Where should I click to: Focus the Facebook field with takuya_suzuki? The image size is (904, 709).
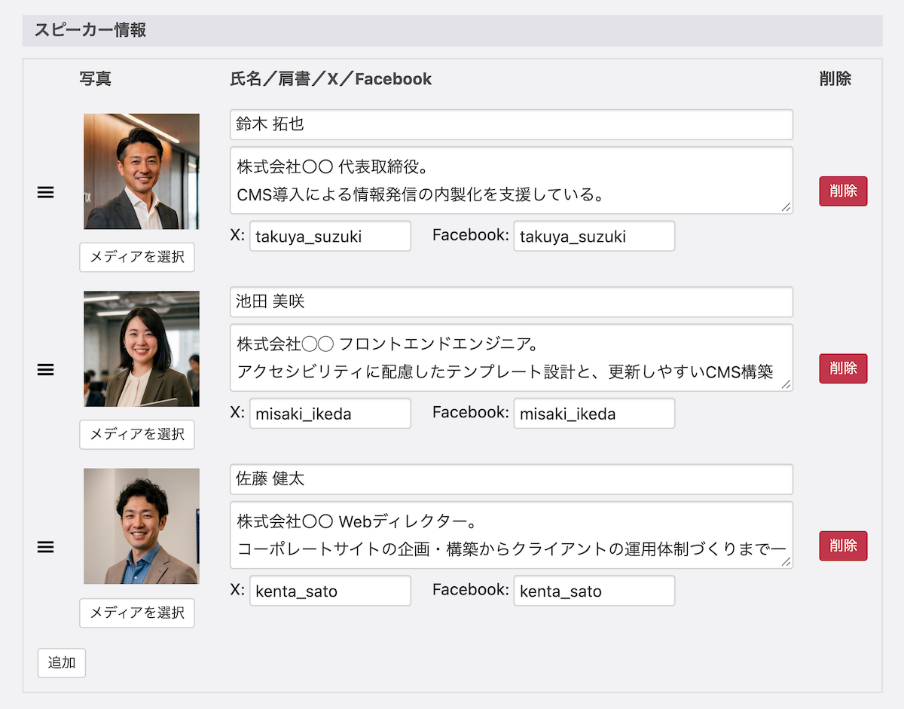[x=594, y=236]
